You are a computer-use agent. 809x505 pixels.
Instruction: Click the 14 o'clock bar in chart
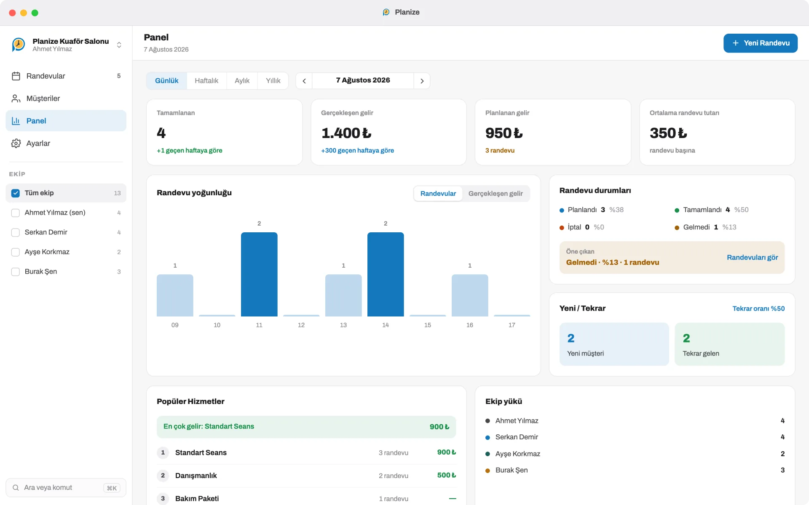[386, 274]
